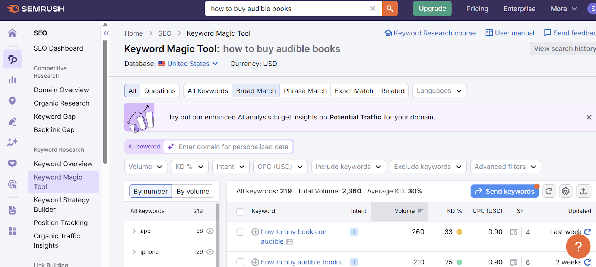Select the Exact Match tab
This screenshot has height=267, width=596.
point(354,91)
